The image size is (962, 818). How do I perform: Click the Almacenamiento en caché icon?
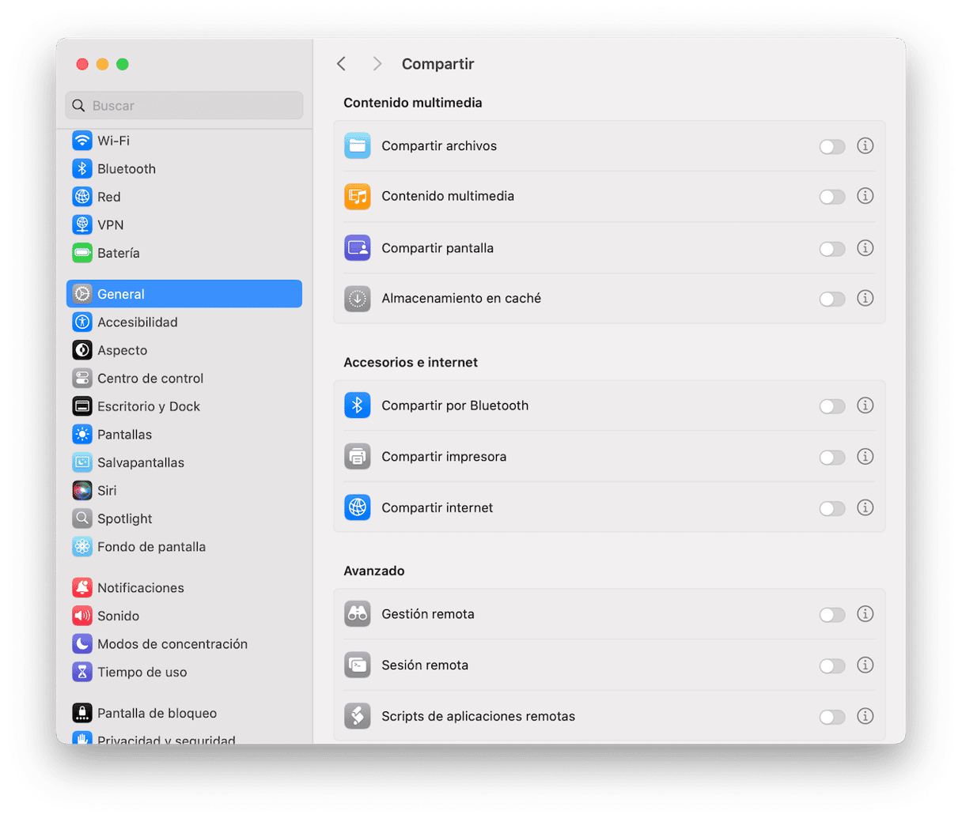(x=358, y=299)
